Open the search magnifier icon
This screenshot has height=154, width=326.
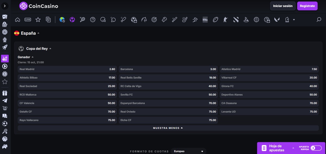(x=319, y=19)
